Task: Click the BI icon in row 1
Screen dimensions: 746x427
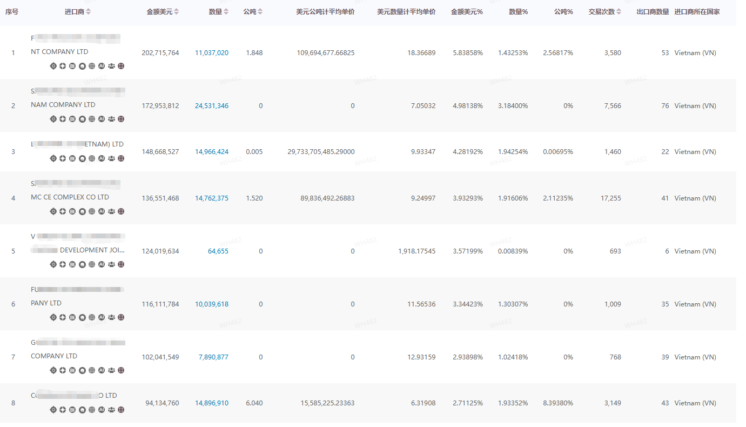Action: [72, 66]
